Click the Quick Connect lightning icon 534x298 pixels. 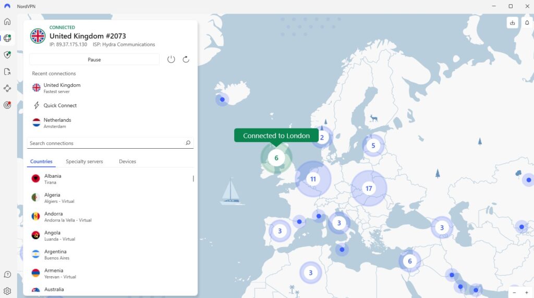37,106
